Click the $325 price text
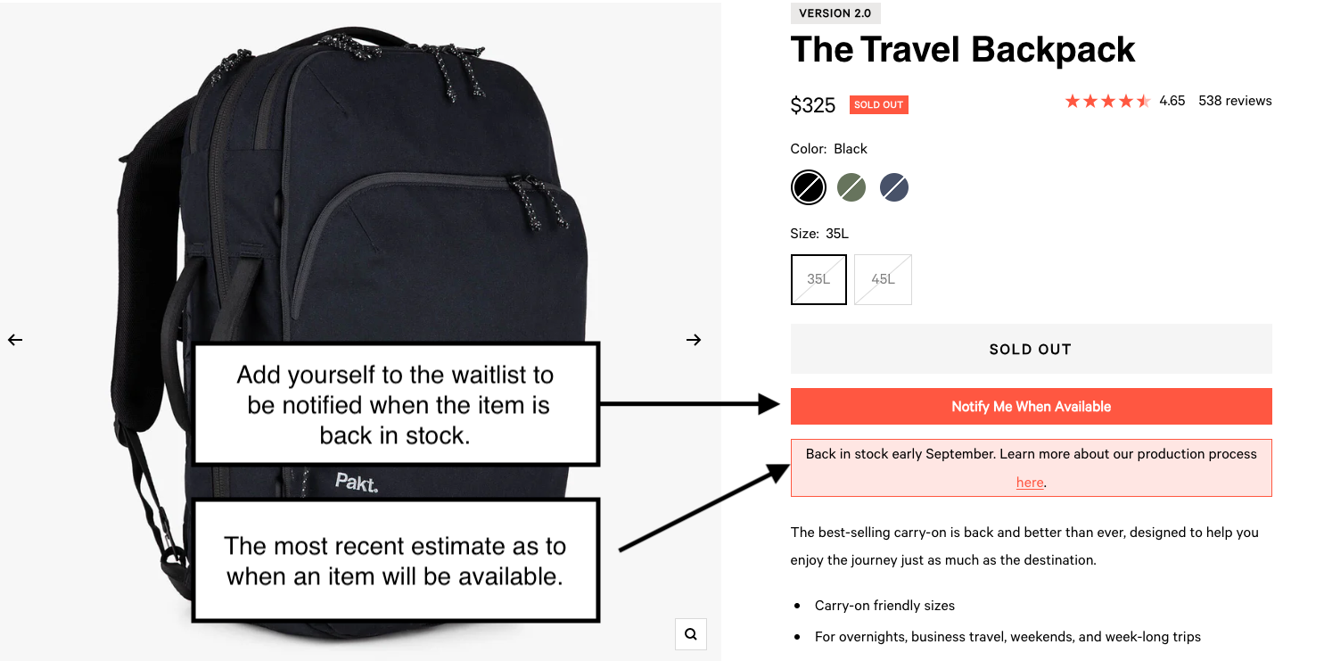The width and height of the screenshot is (1324, 661). pyautogui.click(x=813, y=105)
